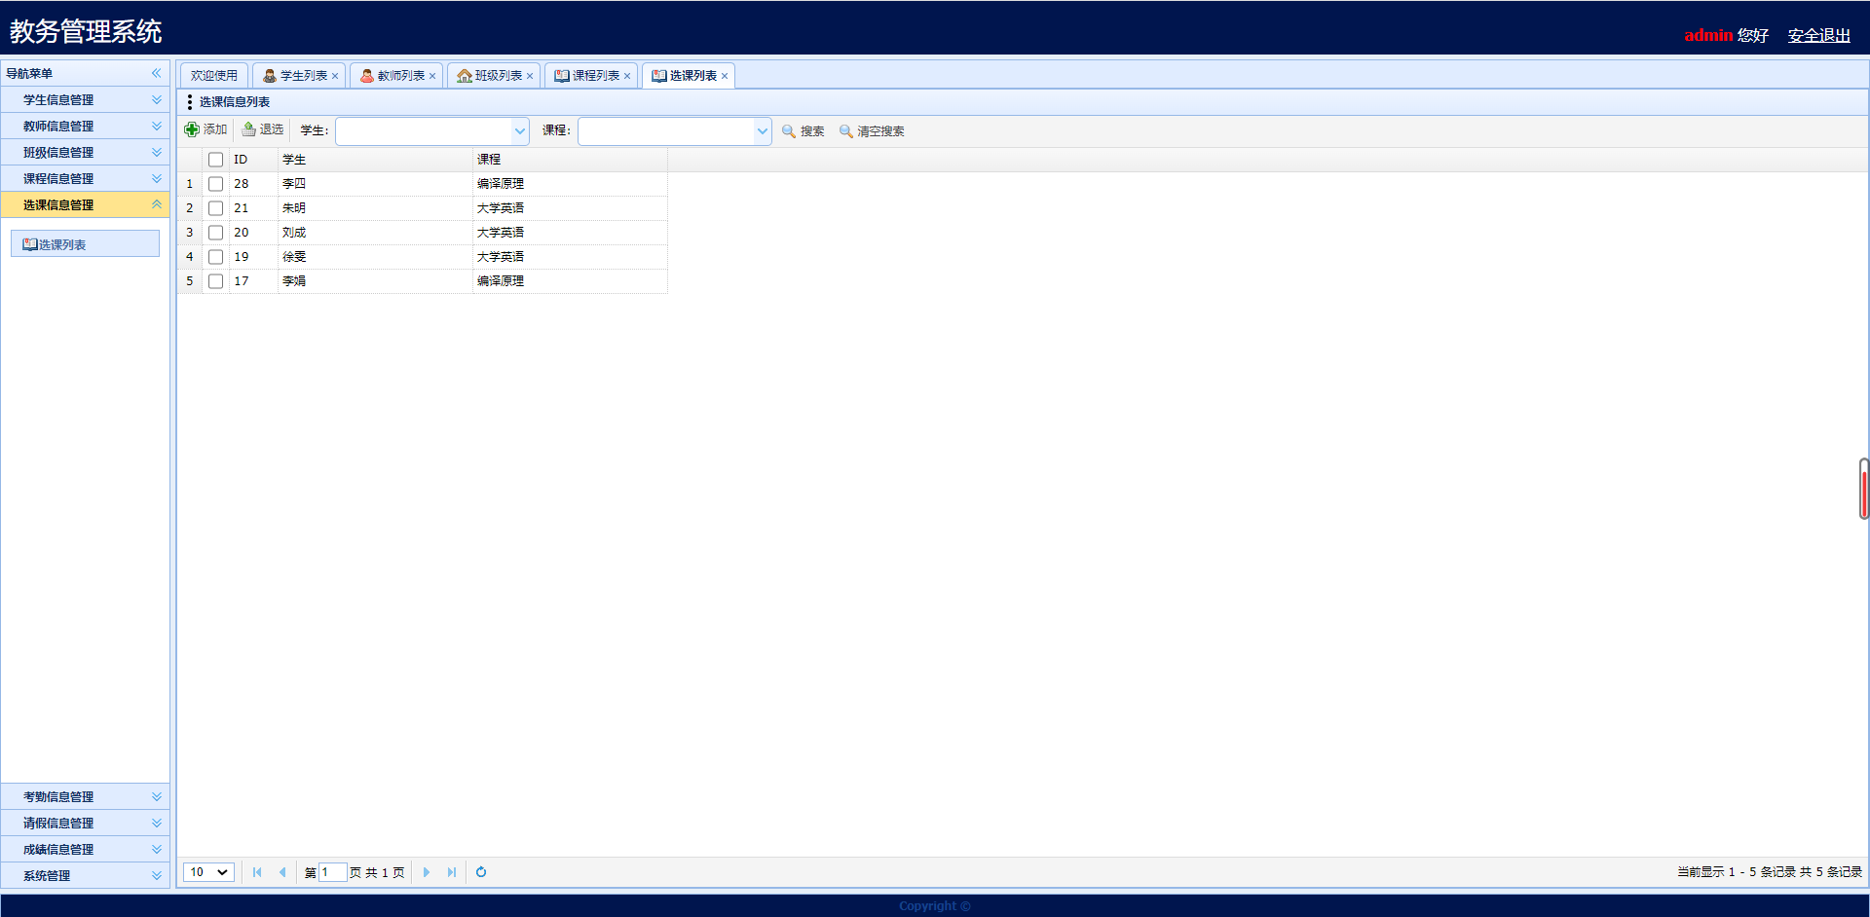Click the 学生 search input field
Screen dimensions: 1870x917
pos(424,130)
